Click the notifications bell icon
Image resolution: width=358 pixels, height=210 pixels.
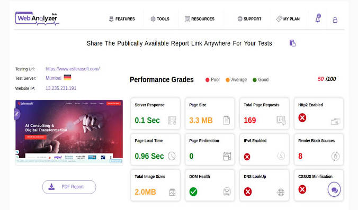point(318,18)
